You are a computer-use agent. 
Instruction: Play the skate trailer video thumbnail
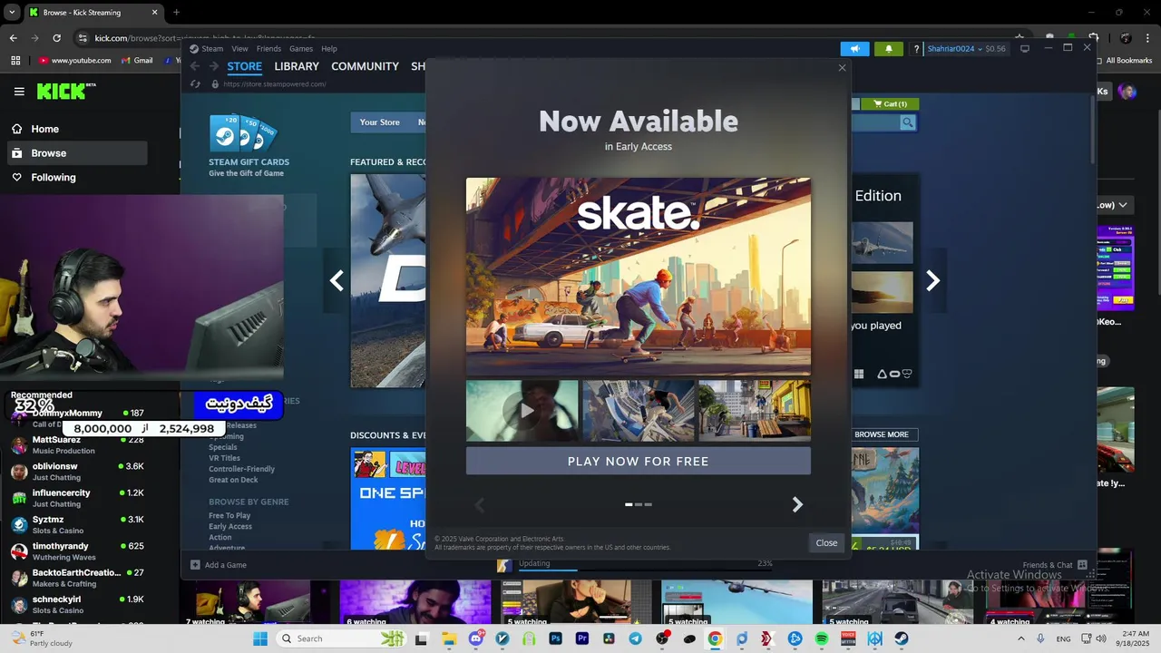point(522,411)
